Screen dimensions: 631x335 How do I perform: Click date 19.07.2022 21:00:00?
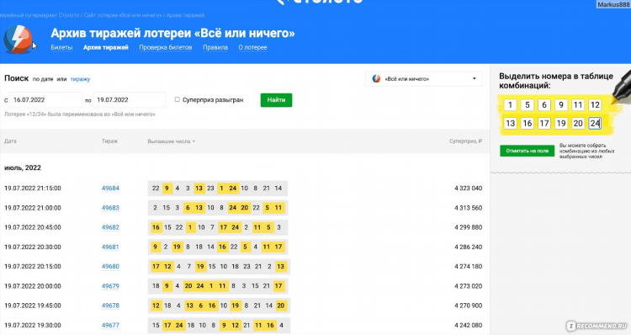click(x=33, y=208)
